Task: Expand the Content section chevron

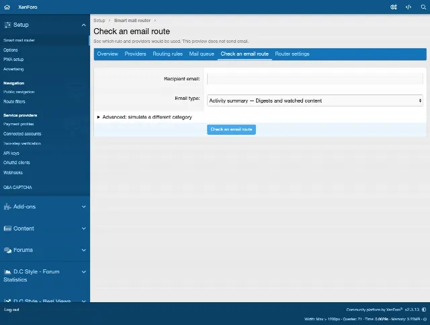Action: (x=83, y=229)
